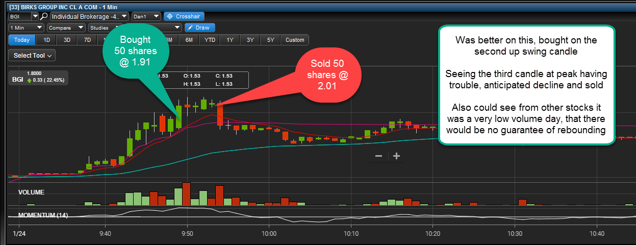Click the MOMENTUM (14) study label

coord(43,215)
